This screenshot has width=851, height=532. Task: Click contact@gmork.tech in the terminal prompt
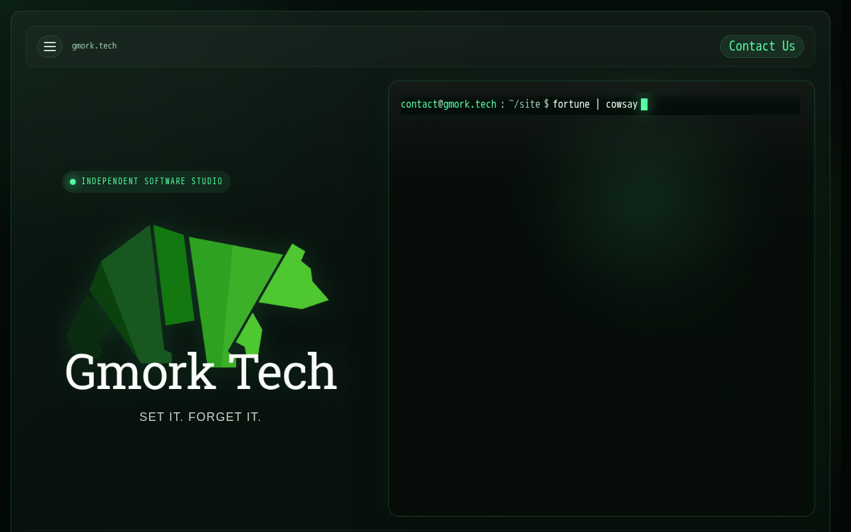click(x=449, y=104)
